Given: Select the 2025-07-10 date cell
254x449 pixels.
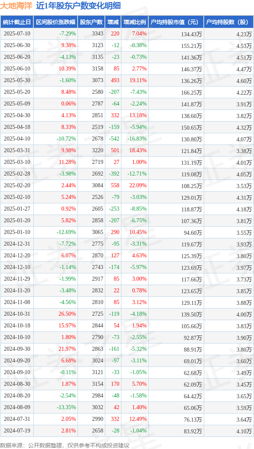Looking at the screenshot, I should click(x=17, y=33).
